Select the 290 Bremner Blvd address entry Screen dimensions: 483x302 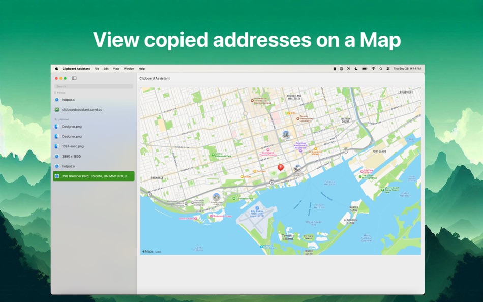(x=94, y=176)
